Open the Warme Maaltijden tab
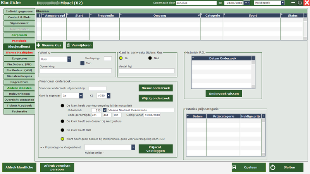The image size is (310, 174). 19,52
